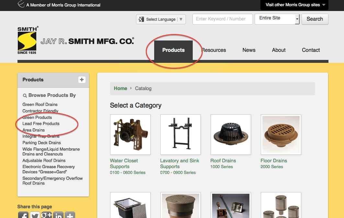Expand Visit other Morris Group sites menu

(294, 5)
